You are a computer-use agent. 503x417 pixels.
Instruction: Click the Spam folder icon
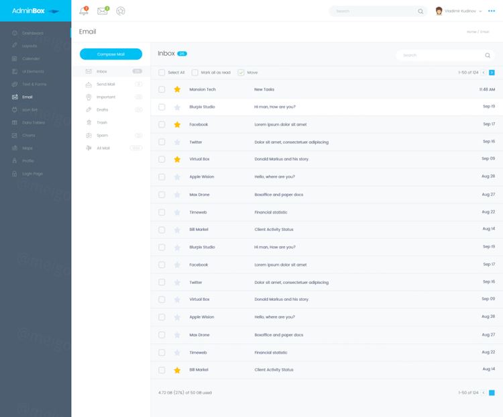pos(89,135)
